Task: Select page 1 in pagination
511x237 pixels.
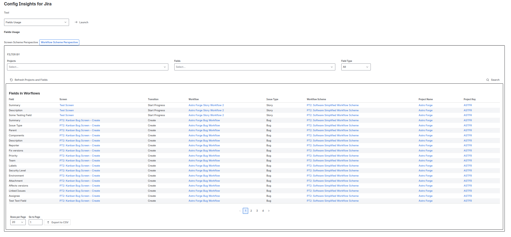Action: 245,211
